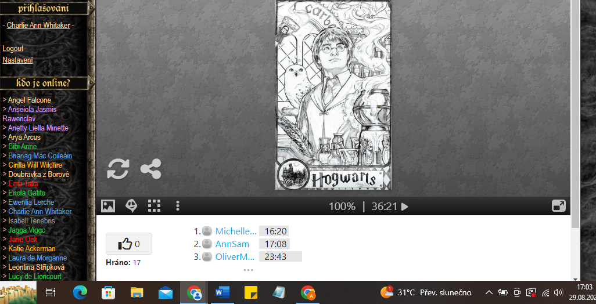Open Task View on the taskbar
596x304 pixels.
click(50, 292)
